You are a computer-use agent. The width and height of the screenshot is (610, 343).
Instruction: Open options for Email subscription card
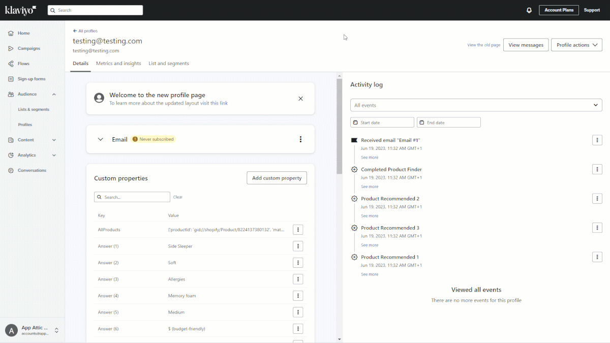[x=300, y=139]
